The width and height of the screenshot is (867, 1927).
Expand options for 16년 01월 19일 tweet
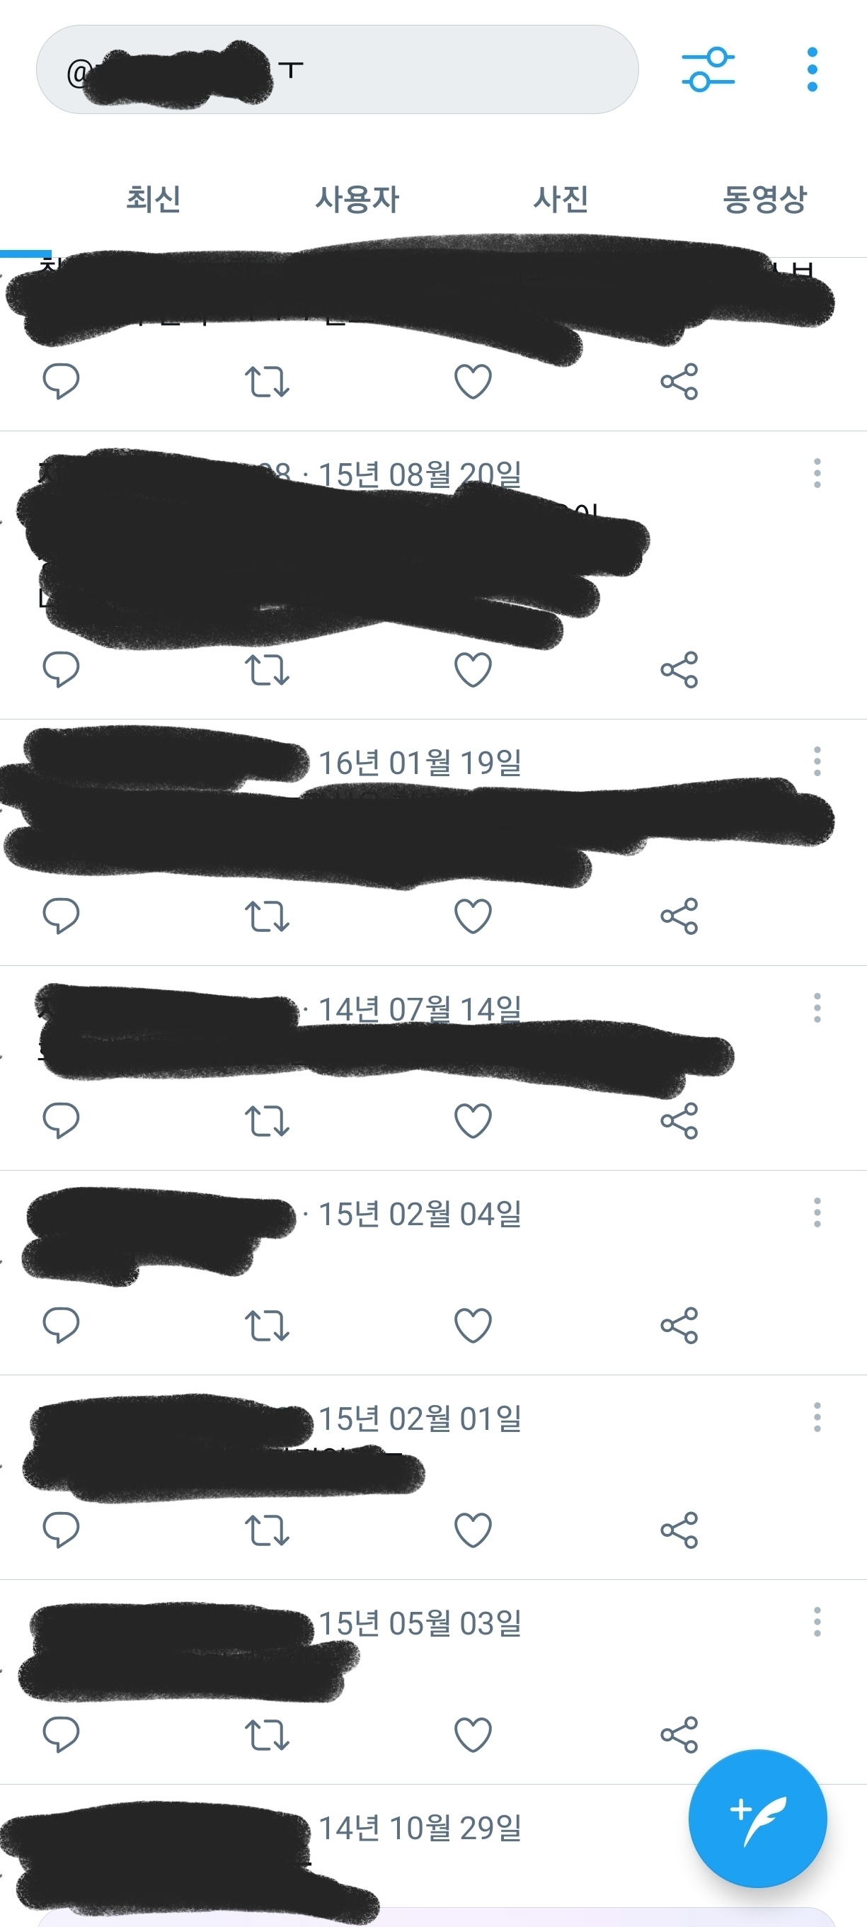click(817, 761)
